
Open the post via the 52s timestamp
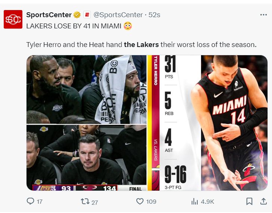(154, 15)
